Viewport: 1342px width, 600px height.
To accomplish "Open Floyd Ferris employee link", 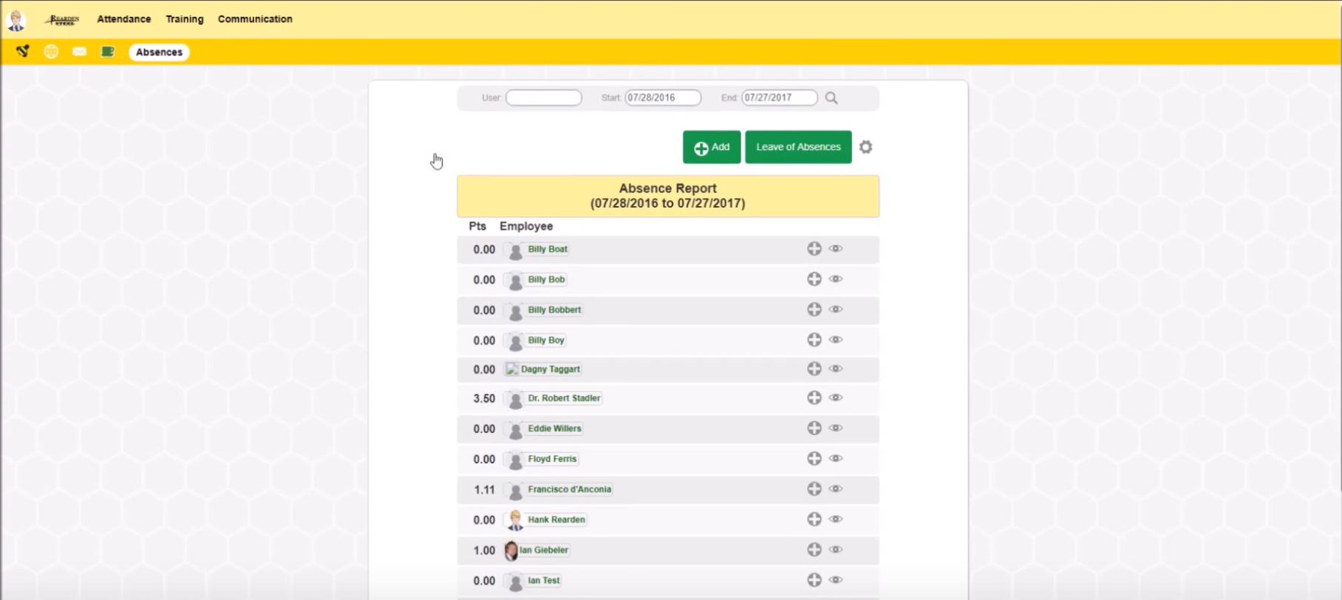I will pos(552,459).
